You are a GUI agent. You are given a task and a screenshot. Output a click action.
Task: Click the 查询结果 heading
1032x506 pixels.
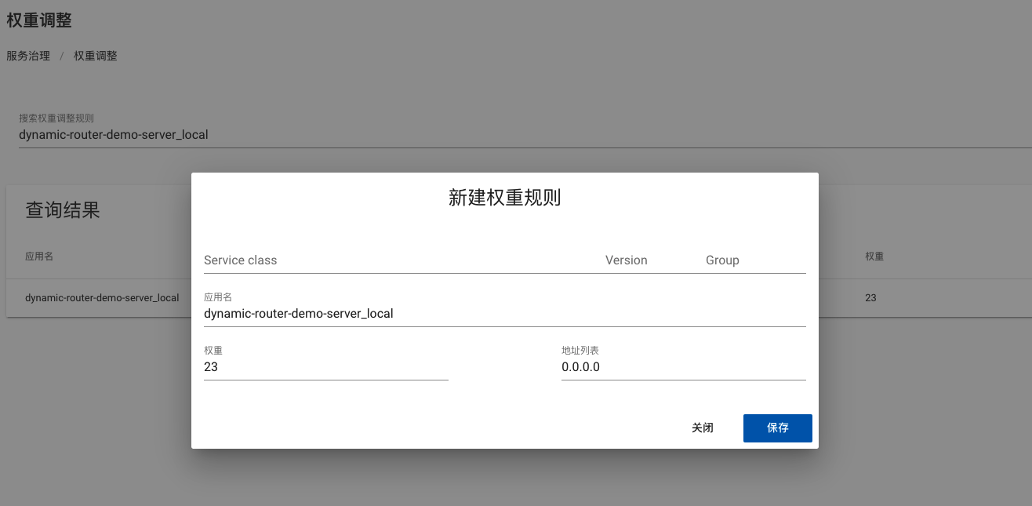pyautogui.click(x=63, y=209)
